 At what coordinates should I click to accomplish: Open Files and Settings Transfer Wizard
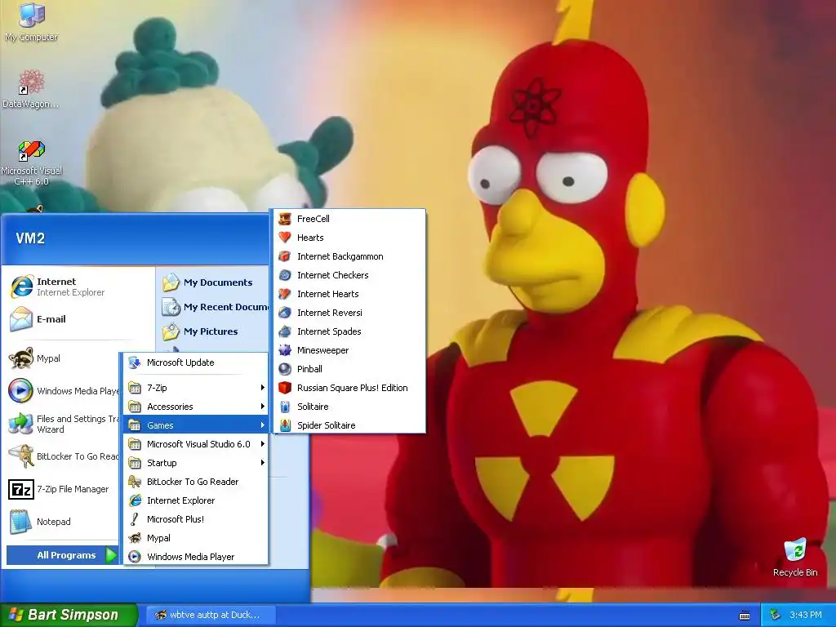[61, 424]
